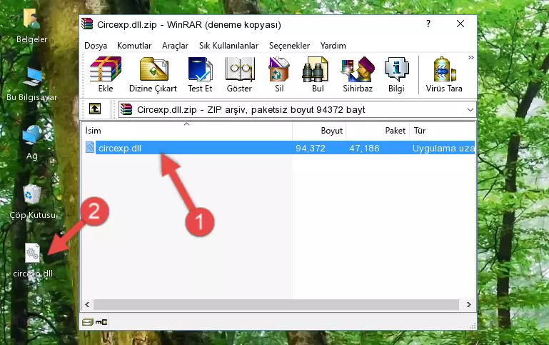The height and width of the screenshot is (345, 549).
Task: Click the Ekle add-to-archive icon
Action: 106,74
